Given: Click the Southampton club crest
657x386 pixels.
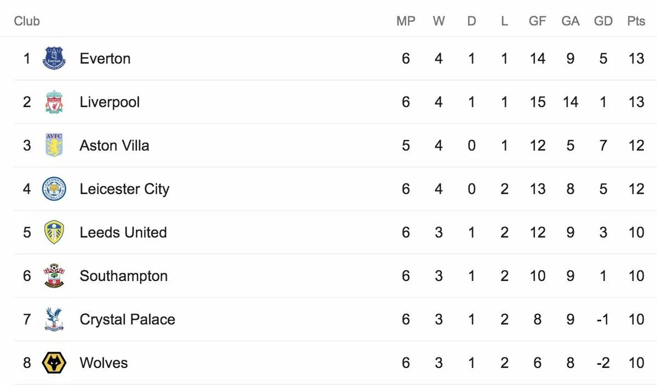Looking at the screenshot, I should (54, 276).
